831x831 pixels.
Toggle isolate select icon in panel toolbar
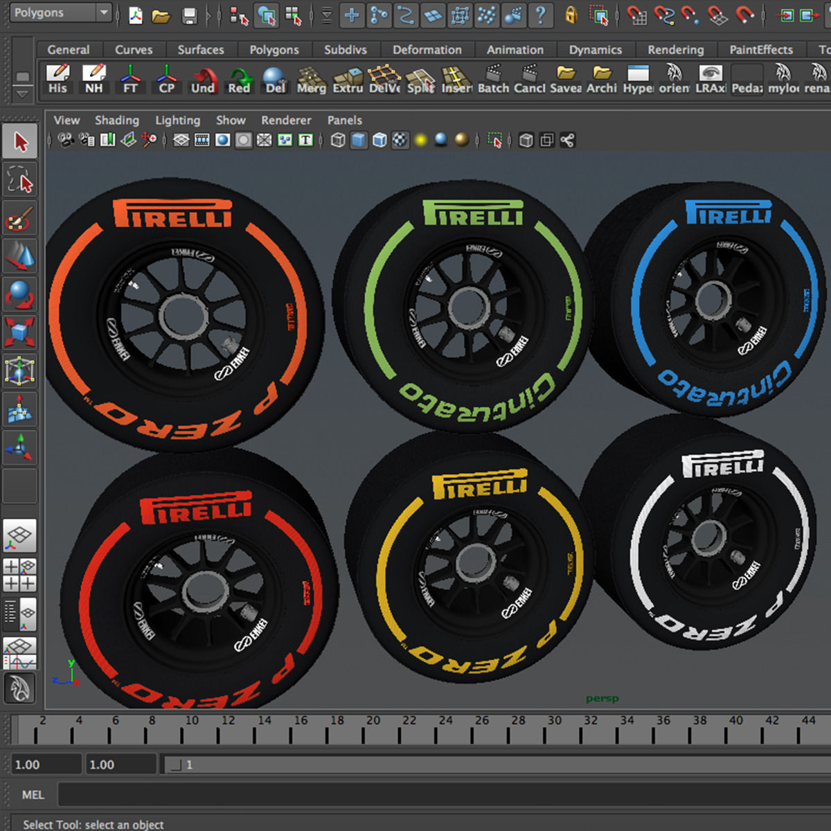(494, 141)
